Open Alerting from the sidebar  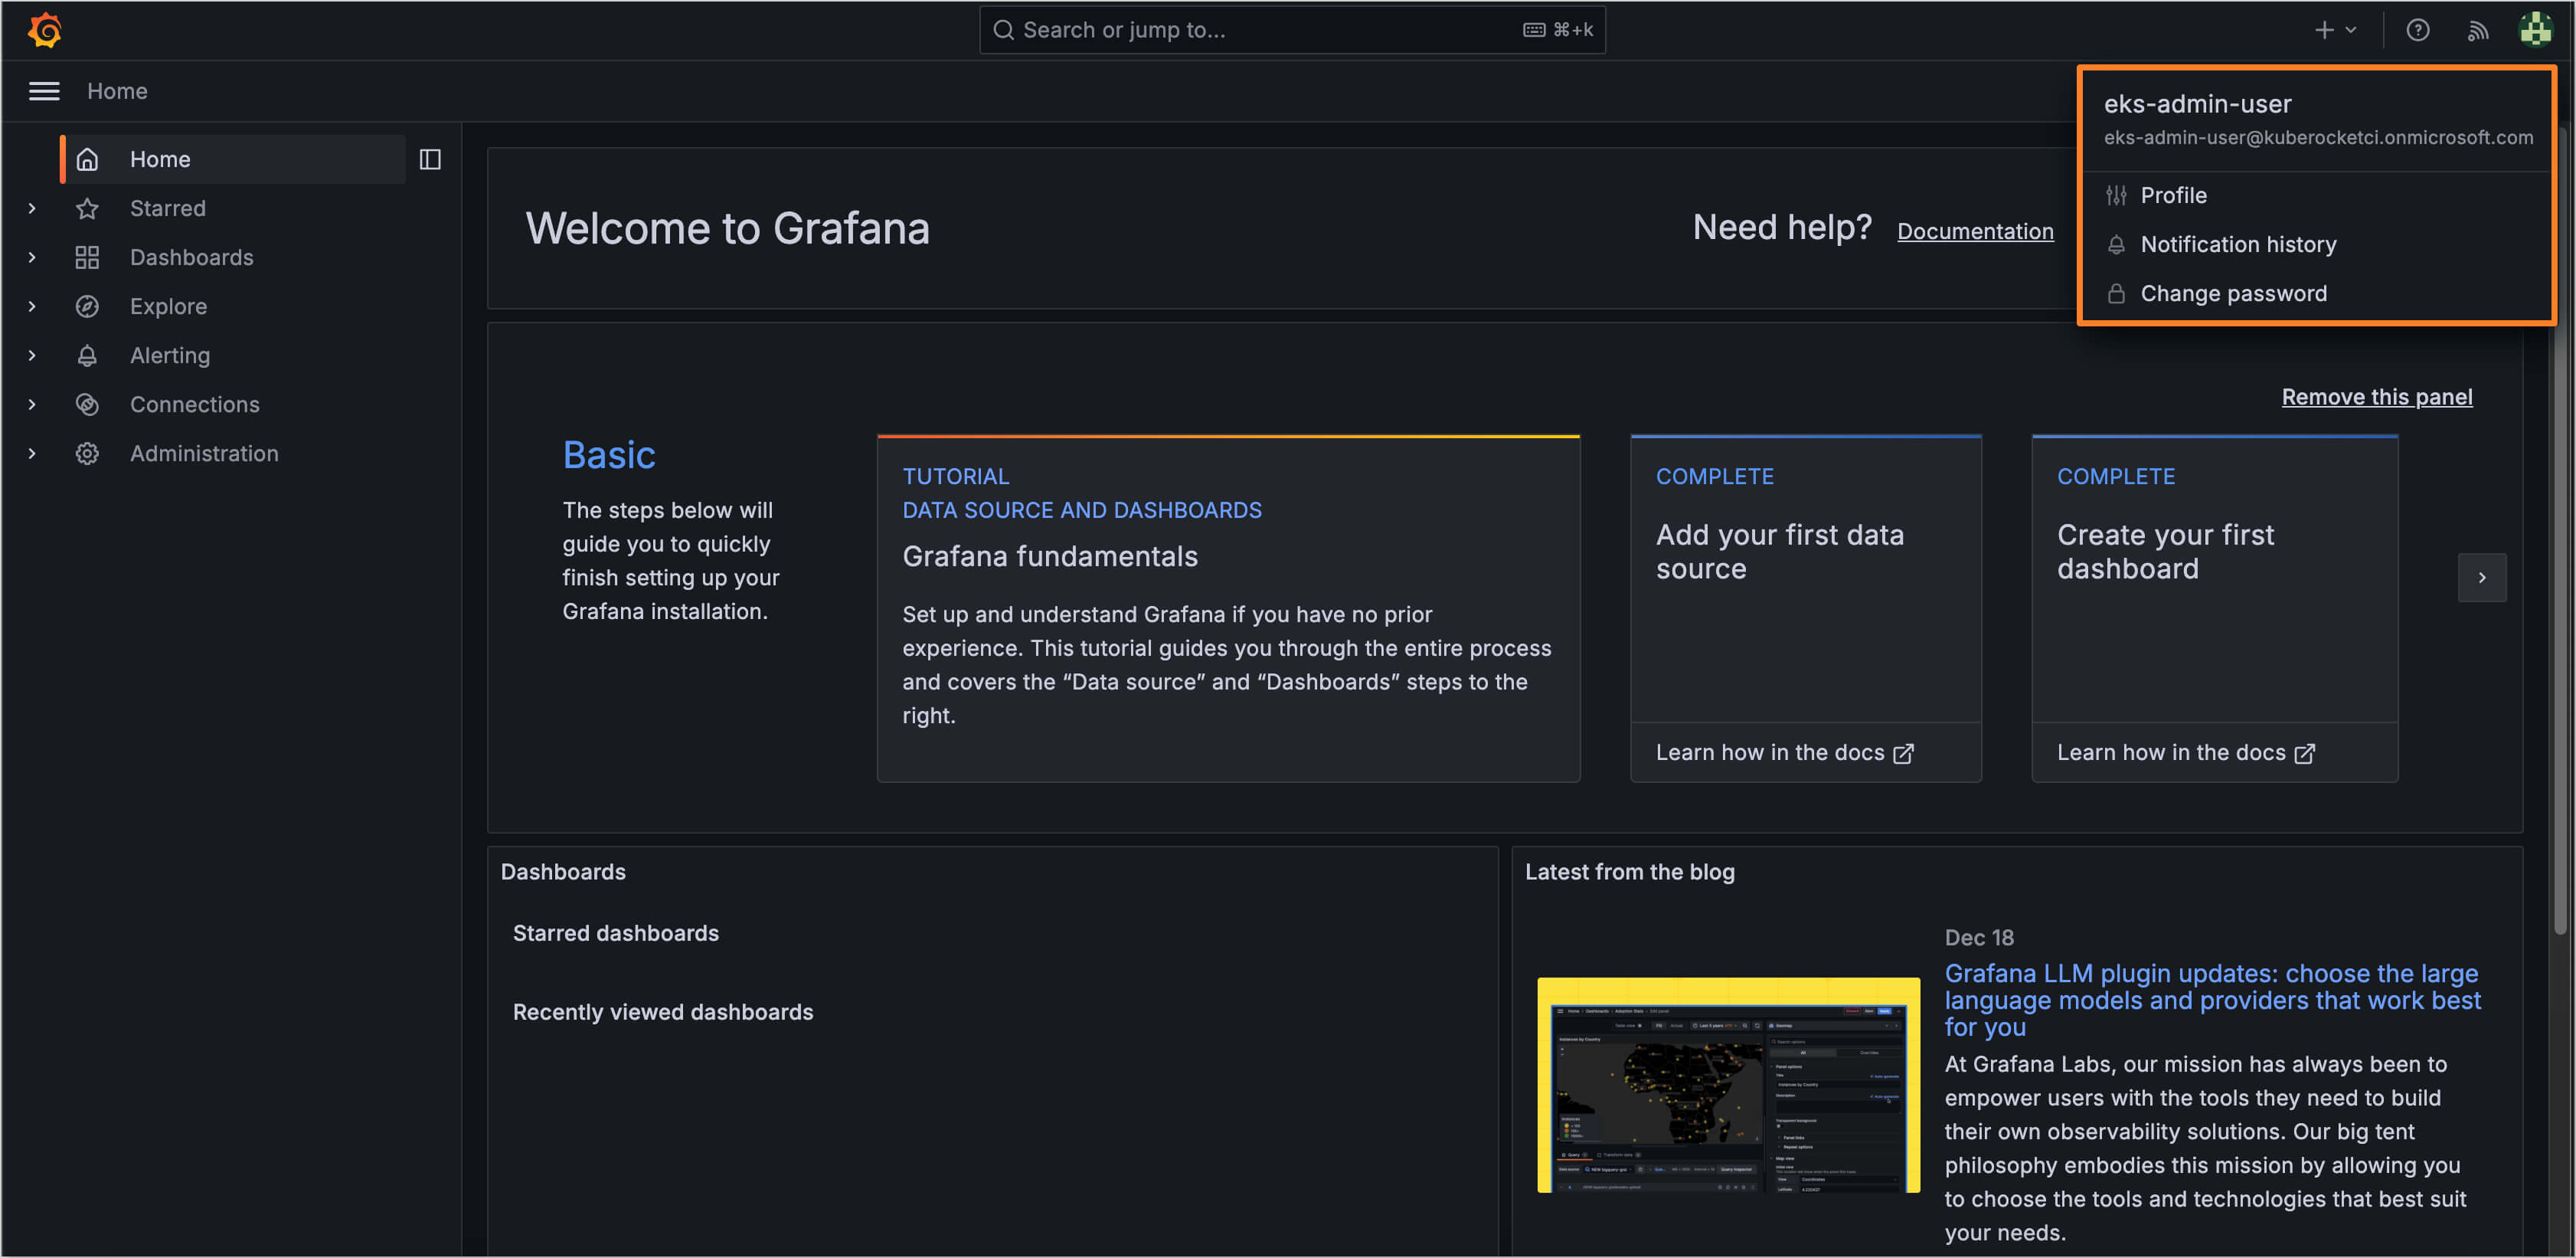[170, 355]
